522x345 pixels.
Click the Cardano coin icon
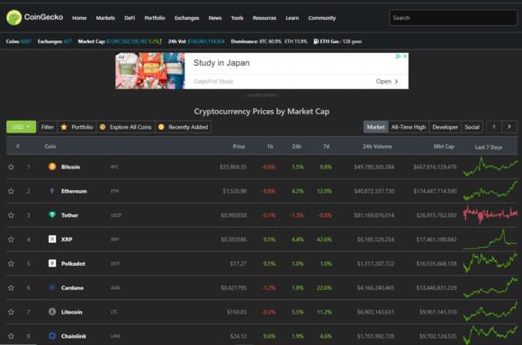point(52,287)
